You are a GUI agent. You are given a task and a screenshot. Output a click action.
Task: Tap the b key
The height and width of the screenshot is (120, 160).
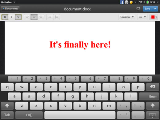pyautogui.click(x=80, y=106)
